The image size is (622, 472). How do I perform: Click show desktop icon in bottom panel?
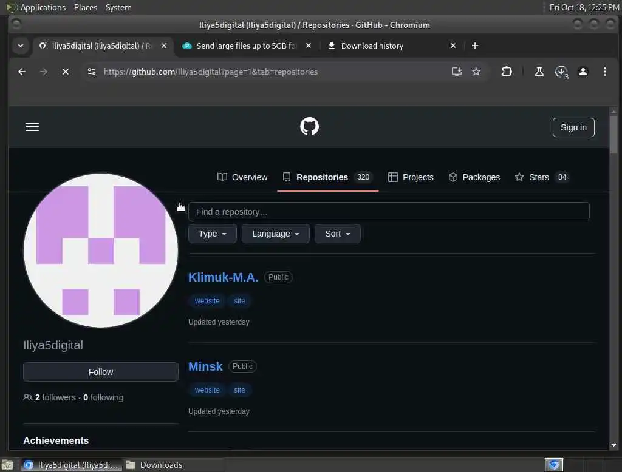pyautogui.click(x=7, y=465)
